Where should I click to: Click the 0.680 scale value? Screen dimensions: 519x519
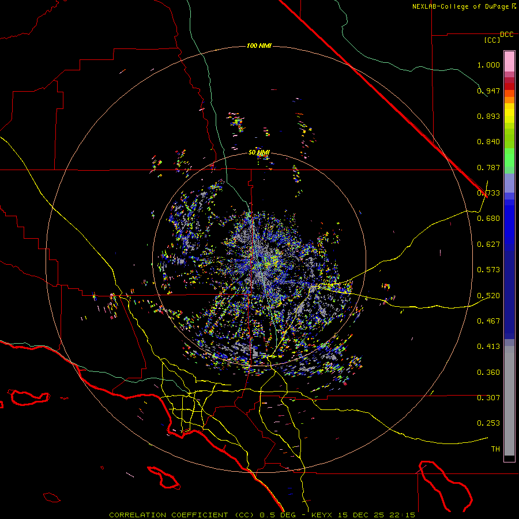point(488,219)
